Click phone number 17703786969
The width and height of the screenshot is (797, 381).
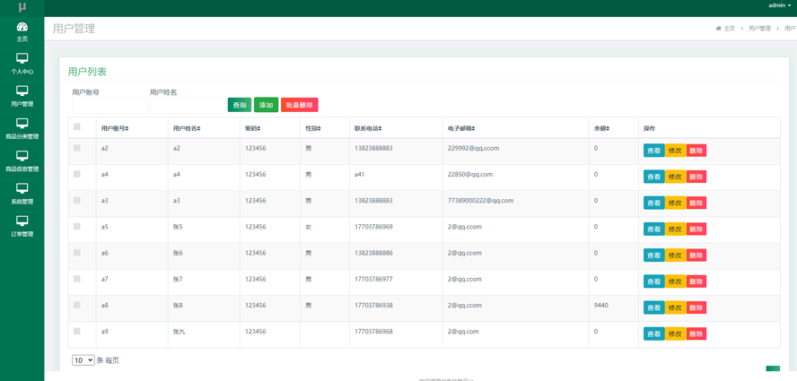click(373, 227)
